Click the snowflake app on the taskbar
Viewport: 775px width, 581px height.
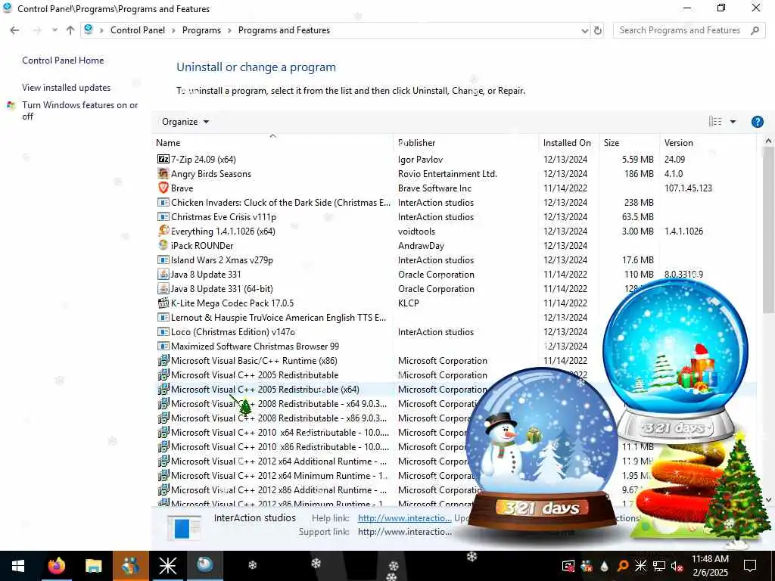167,566
